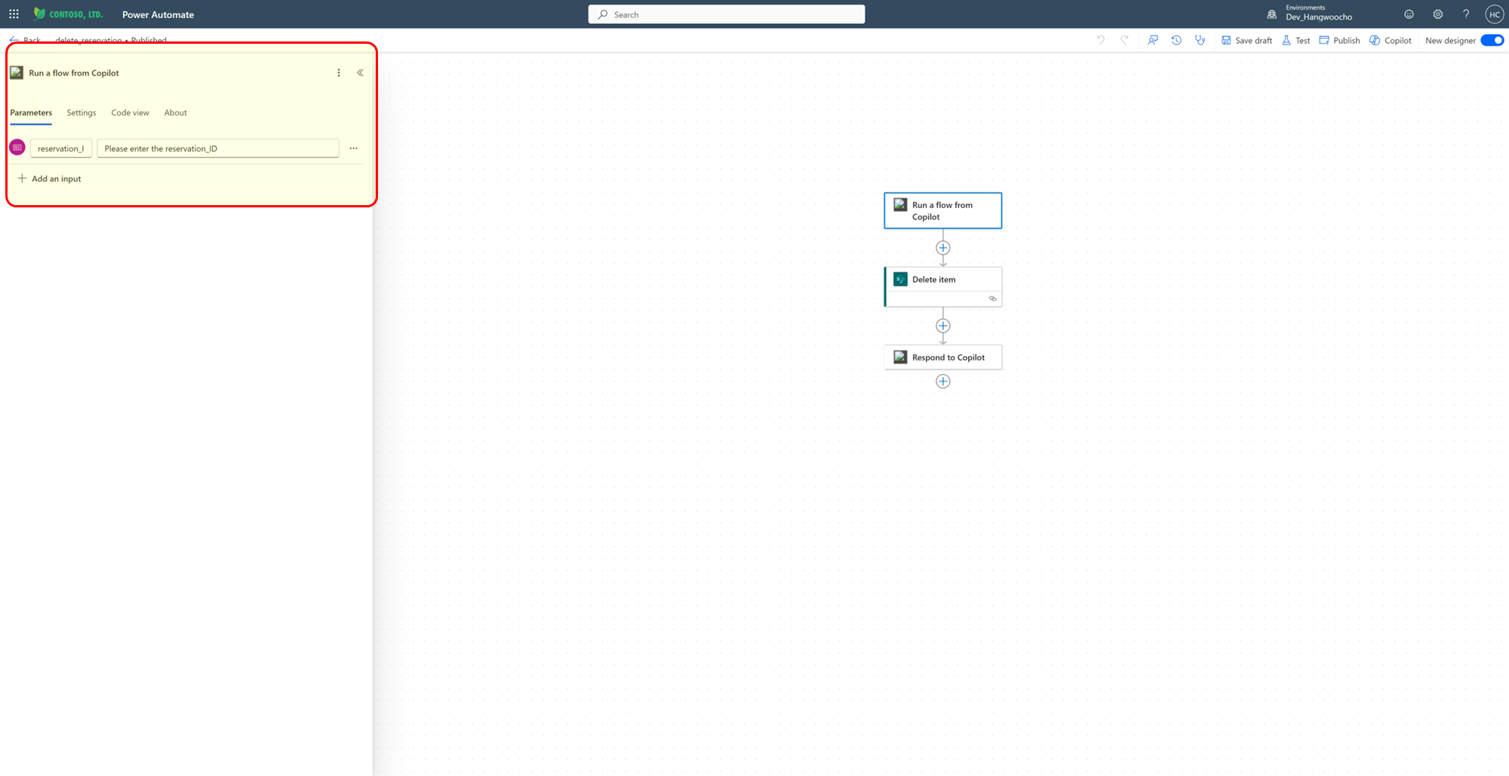Click the icon on Respond to Copilot card
1509x776 pixels.
coord(900,357)
